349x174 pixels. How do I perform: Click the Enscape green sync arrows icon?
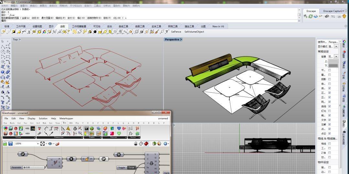pos(311,16)
